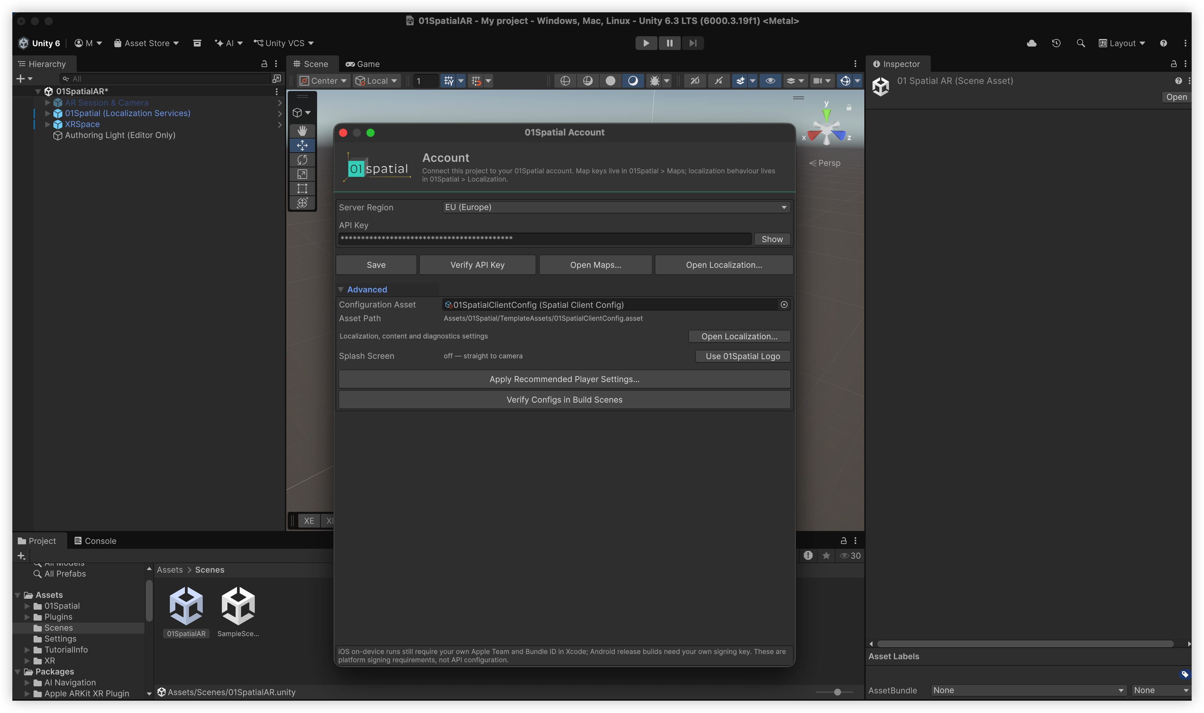Viewport: 1204px width, 713px height.
Task: Toggle the Project panel lock
Action: tap(843, 541)
